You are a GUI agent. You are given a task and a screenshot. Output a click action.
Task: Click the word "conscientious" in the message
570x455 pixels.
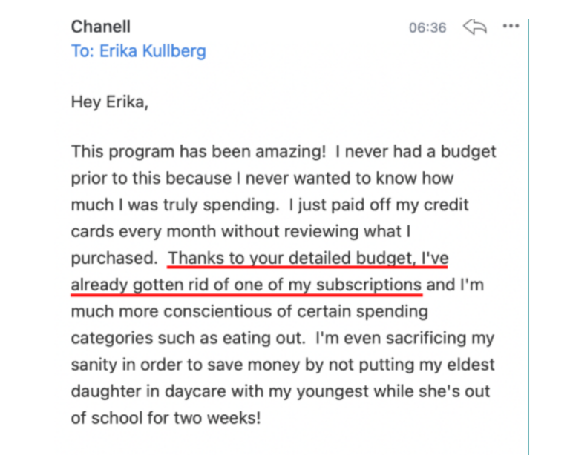tap(203, 312)
